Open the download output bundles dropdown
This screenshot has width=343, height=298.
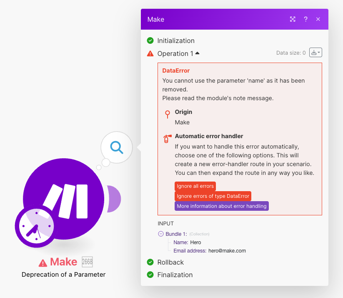315,53
